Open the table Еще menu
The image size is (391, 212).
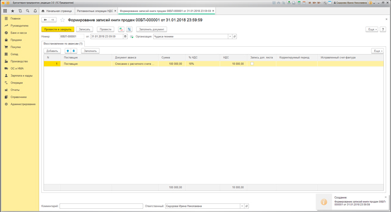point(377,51)
